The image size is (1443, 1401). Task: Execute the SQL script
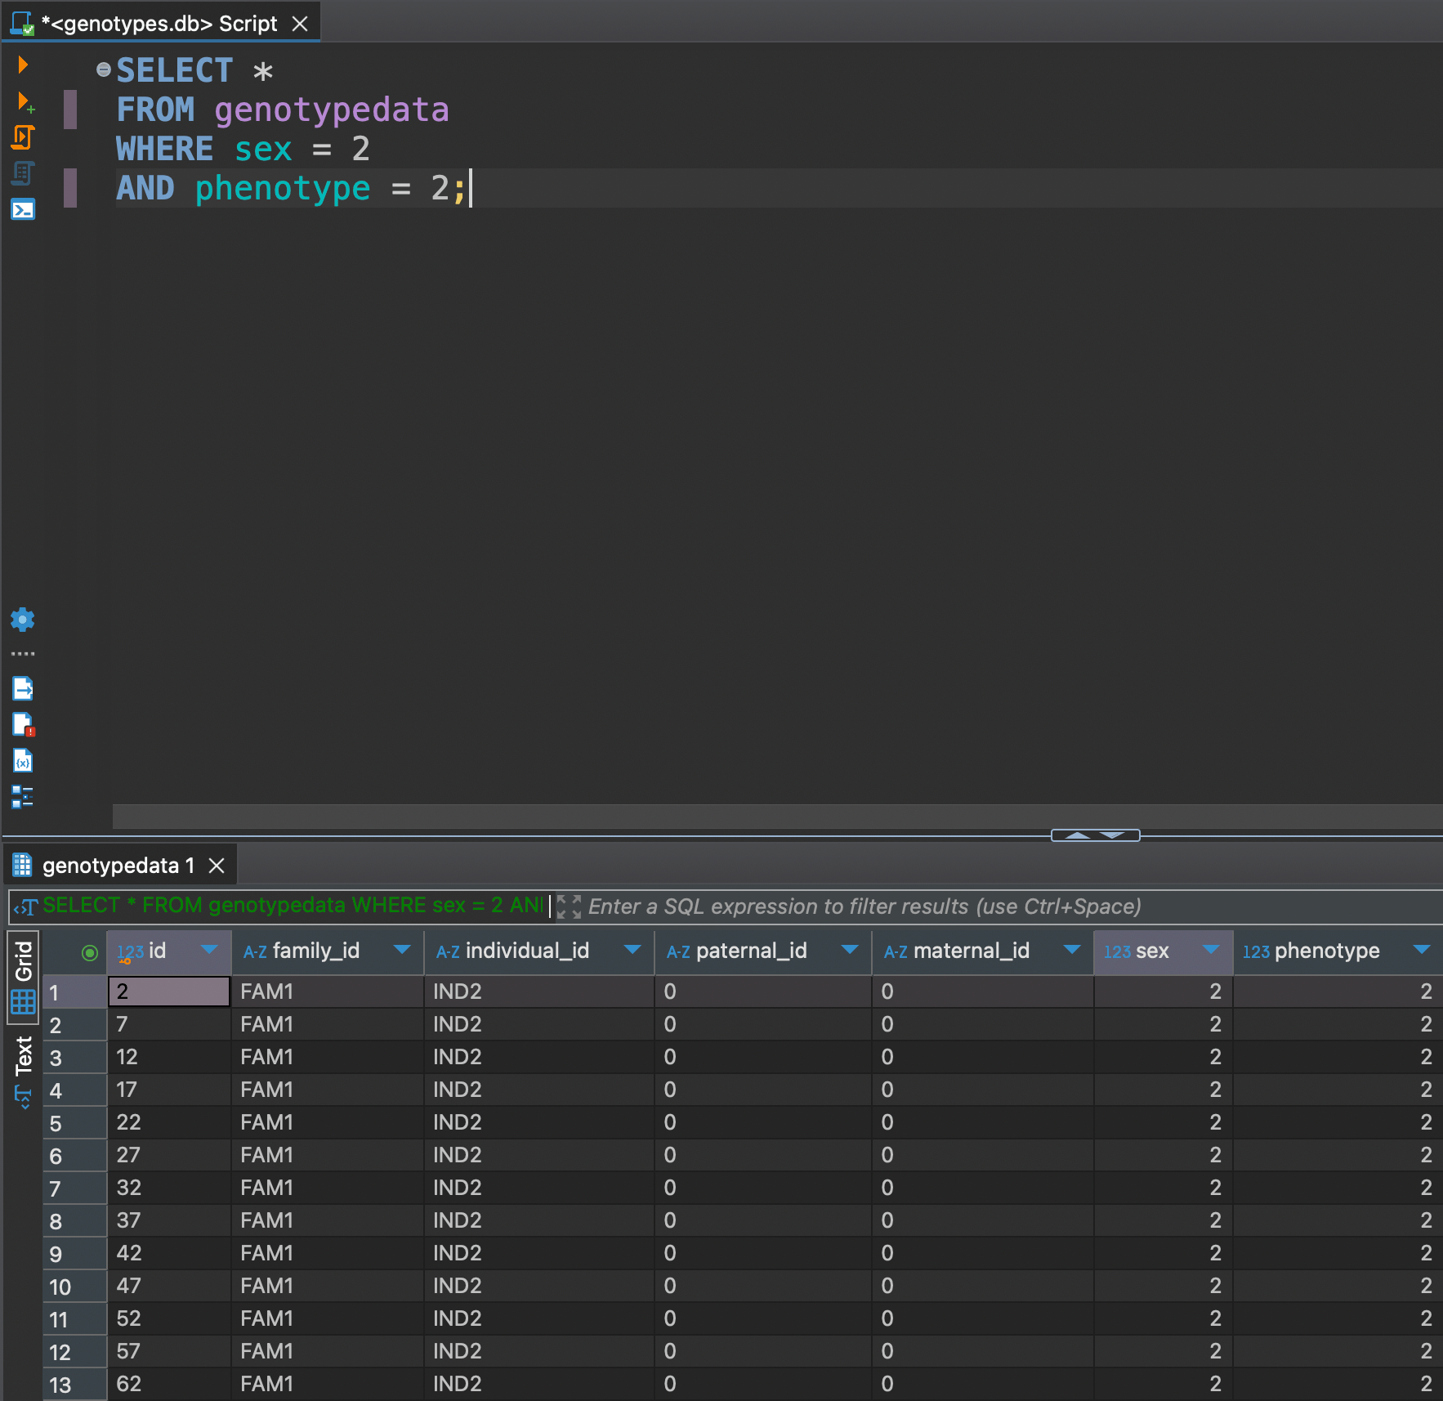22,137
